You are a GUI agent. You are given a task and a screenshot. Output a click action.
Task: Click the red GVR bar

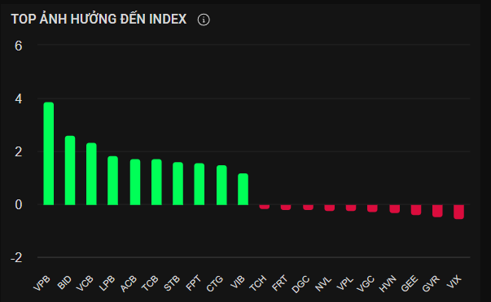[437, 211]
